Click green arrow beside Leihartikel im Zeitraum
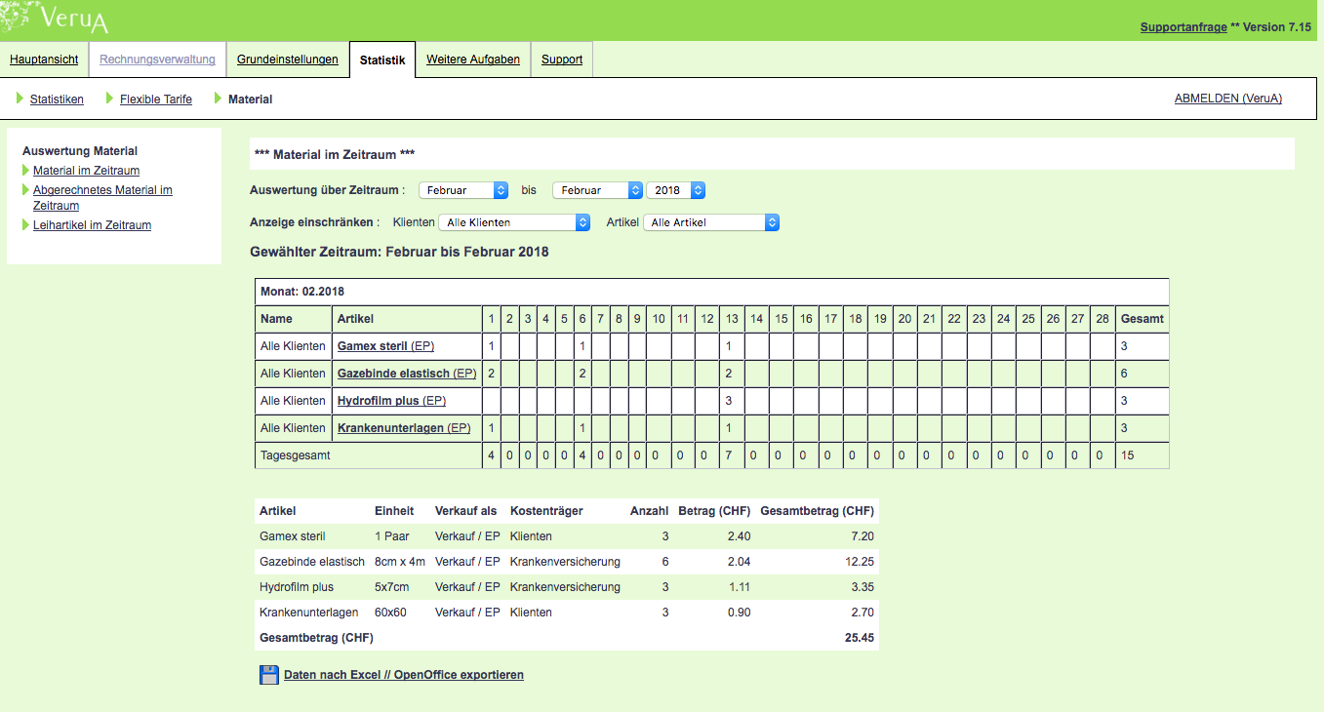This screenshot has width=1324, height=712. [25, 225]
